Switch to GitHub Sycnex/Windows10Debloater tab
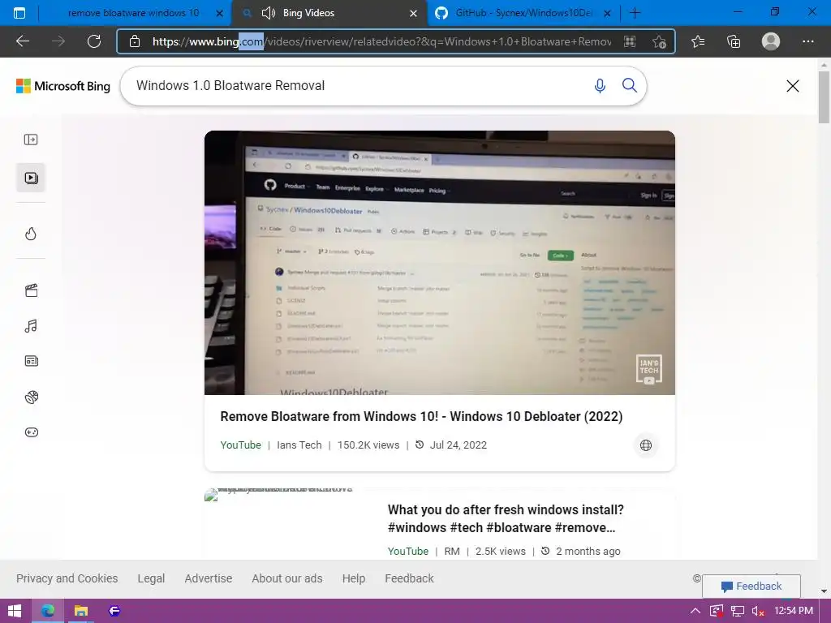Screen dimensions: 831x623 [523, 13]
